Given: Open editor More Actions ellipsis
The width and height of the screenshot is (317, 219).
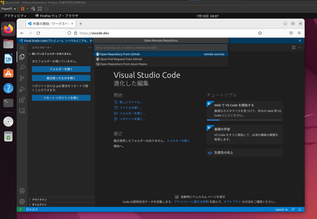Looking at the screenshot, I should (300, 48).
